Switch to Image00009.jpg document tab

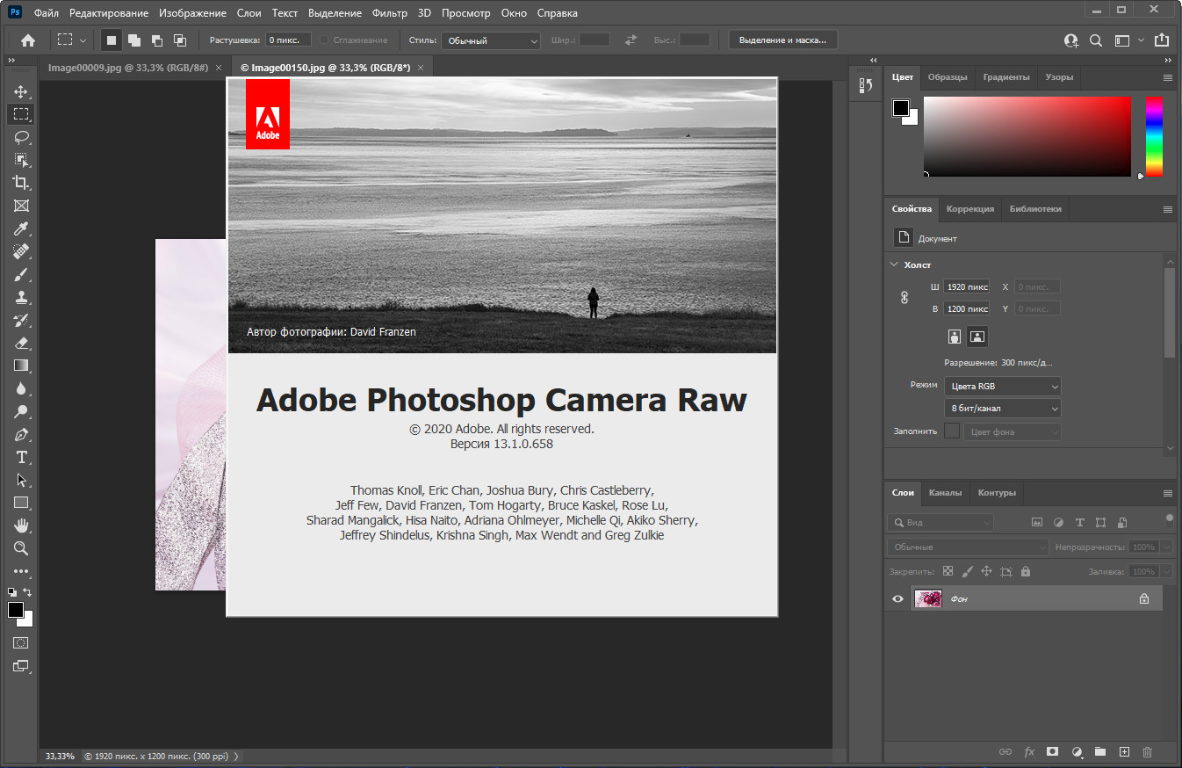click(128, 68)
